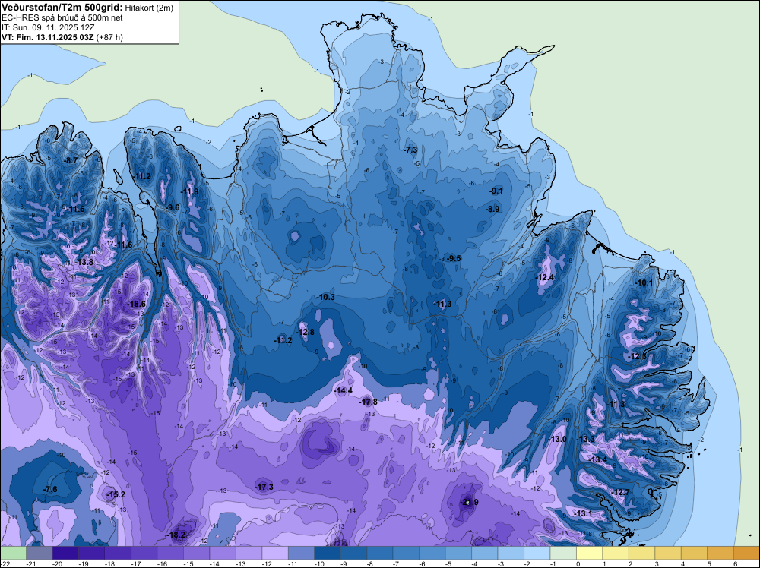
Task: Click the -17.3 temperature label
Action: click(x=264, y=487)
